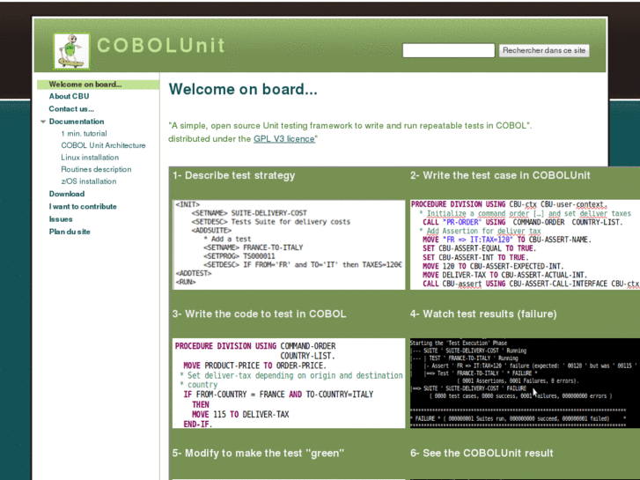
Task: Click '4- Watch test results (failure)' heading
Action: (483, 314)
